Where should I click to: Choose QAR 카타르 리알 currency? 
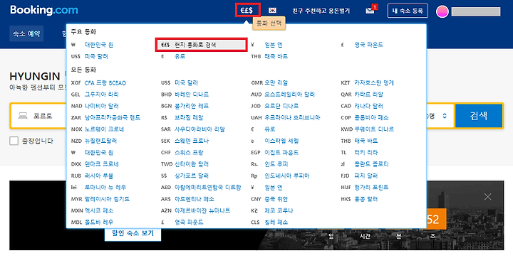click(362, 95)
